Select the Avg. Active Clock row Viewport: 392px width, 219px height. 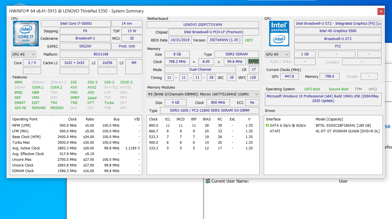pyautogui.click(x=76, y=148)
